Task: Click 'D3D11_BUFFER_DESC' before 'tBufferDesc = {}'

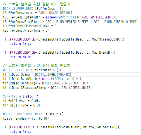Action: click(x=18, y=9)
